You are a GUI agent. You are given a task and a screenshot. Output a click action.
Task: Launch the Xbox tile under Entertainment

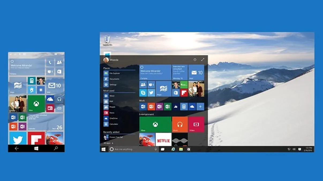(x=155, y=124)
